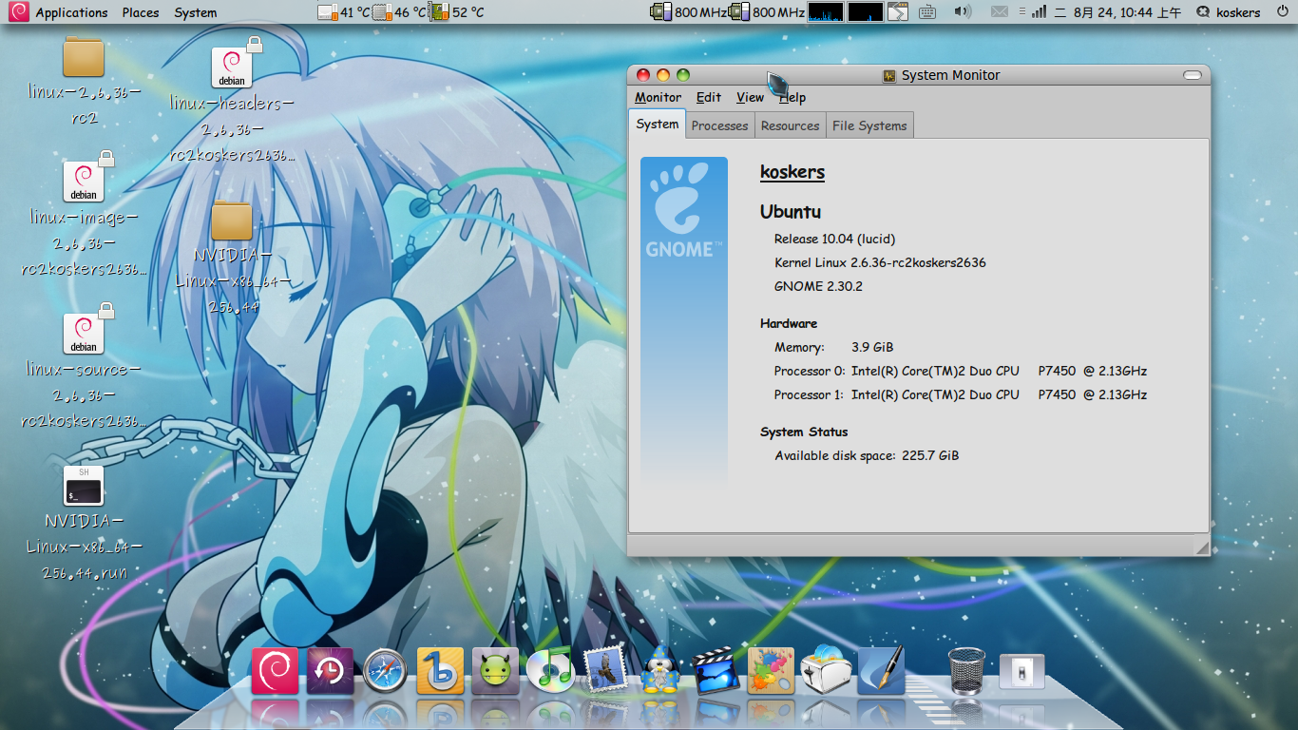Click the 52 °C temperature sensor
This screenshot has height=730, width=1298.
point(457,12)
